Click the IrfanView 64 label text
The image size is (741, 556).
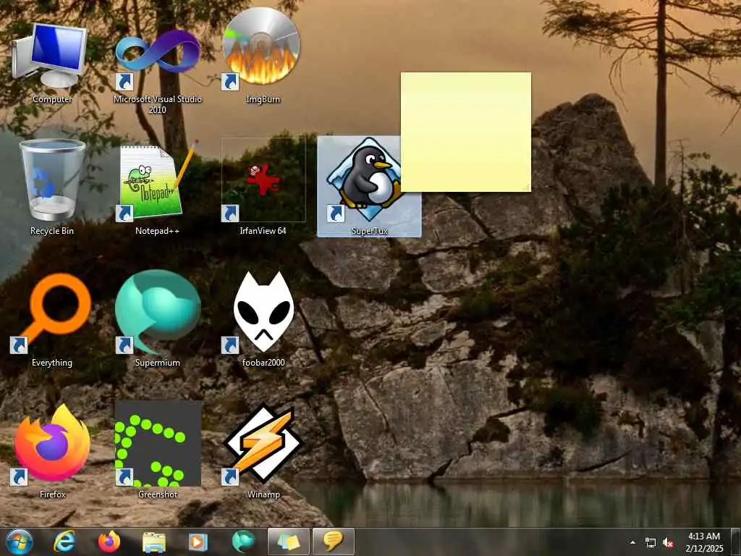click(x=263, y=231)
